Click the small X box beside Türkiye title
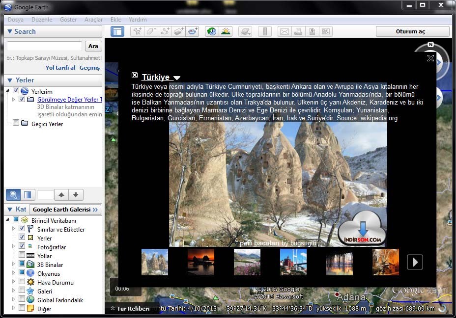The image size is (456, 318). 134,75
